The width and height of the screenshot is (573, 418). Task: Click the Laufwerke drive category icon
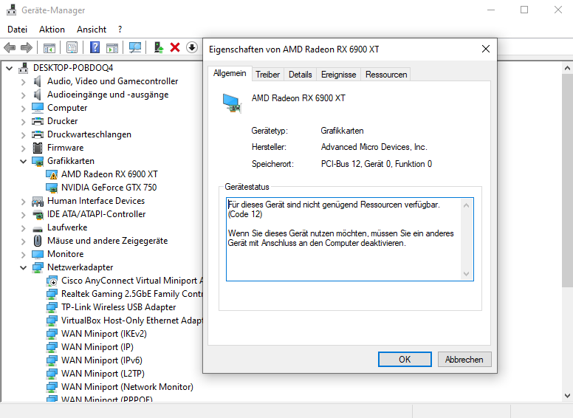[37, 229]
